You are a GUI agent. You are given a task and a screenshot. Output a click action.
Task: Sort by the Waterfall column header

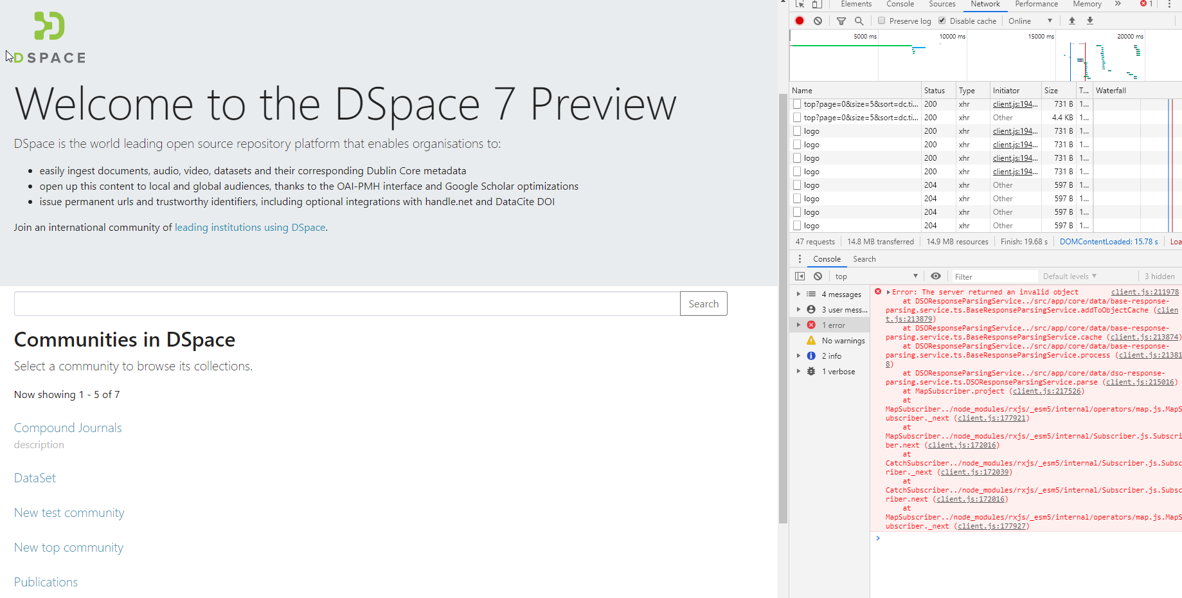tap(1136, 91)
